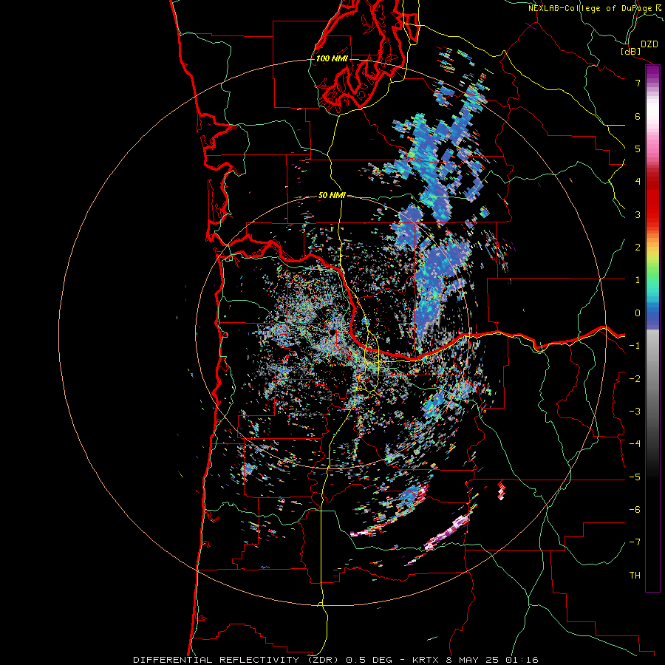Image resolution: width=665 pixels, height=665 pixels.
Task: Click the [dB] units label
Action: [x=631, y=51]
